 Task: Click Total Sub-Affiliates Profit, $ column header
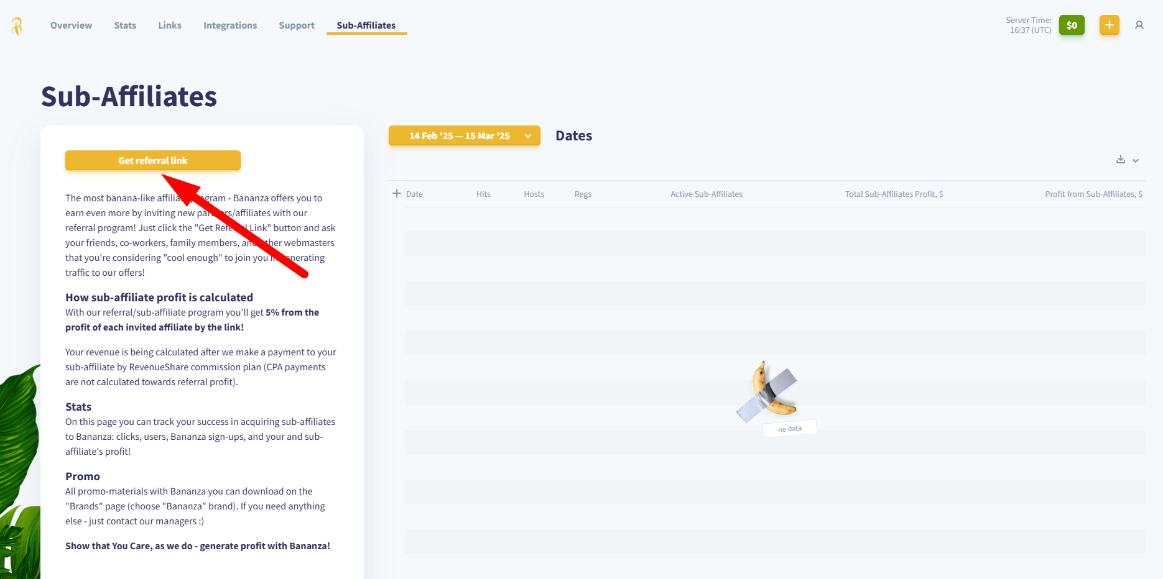point(894,194)
